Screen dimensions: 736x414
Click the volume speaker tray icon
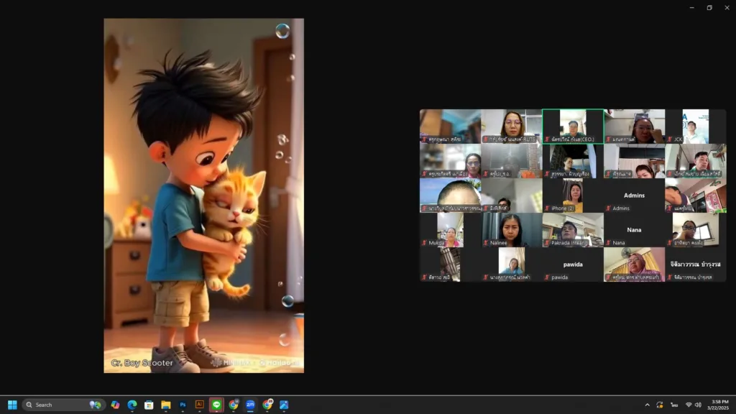point(698,405)
